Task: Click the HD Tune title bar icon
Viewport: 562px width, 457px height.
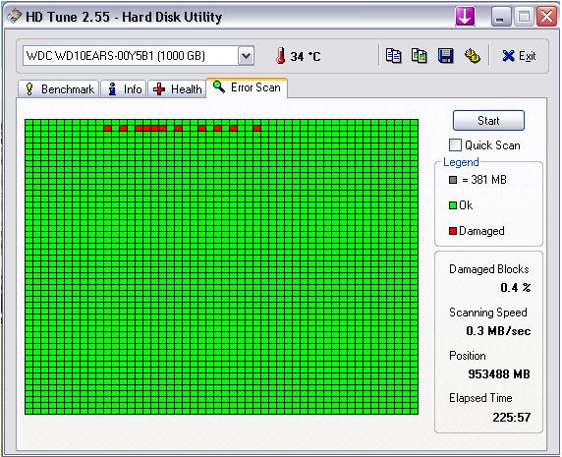Action: [x=15, y=17]
